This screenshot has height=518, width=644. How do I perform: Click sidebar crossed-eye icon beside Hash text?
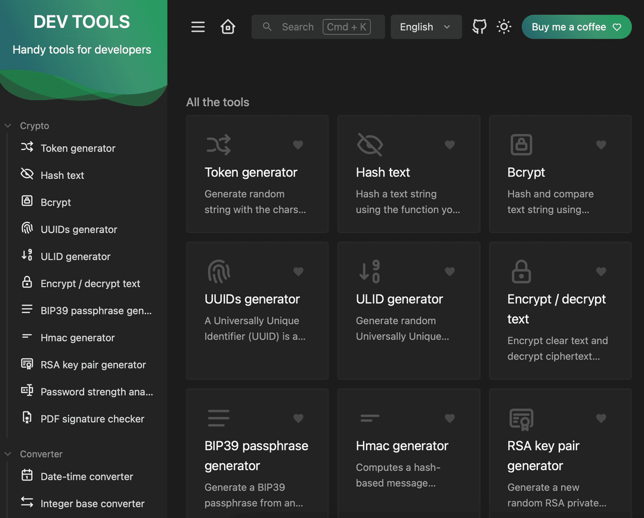click(27, 174)
